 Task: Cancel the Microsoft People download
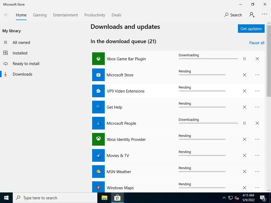257,123
